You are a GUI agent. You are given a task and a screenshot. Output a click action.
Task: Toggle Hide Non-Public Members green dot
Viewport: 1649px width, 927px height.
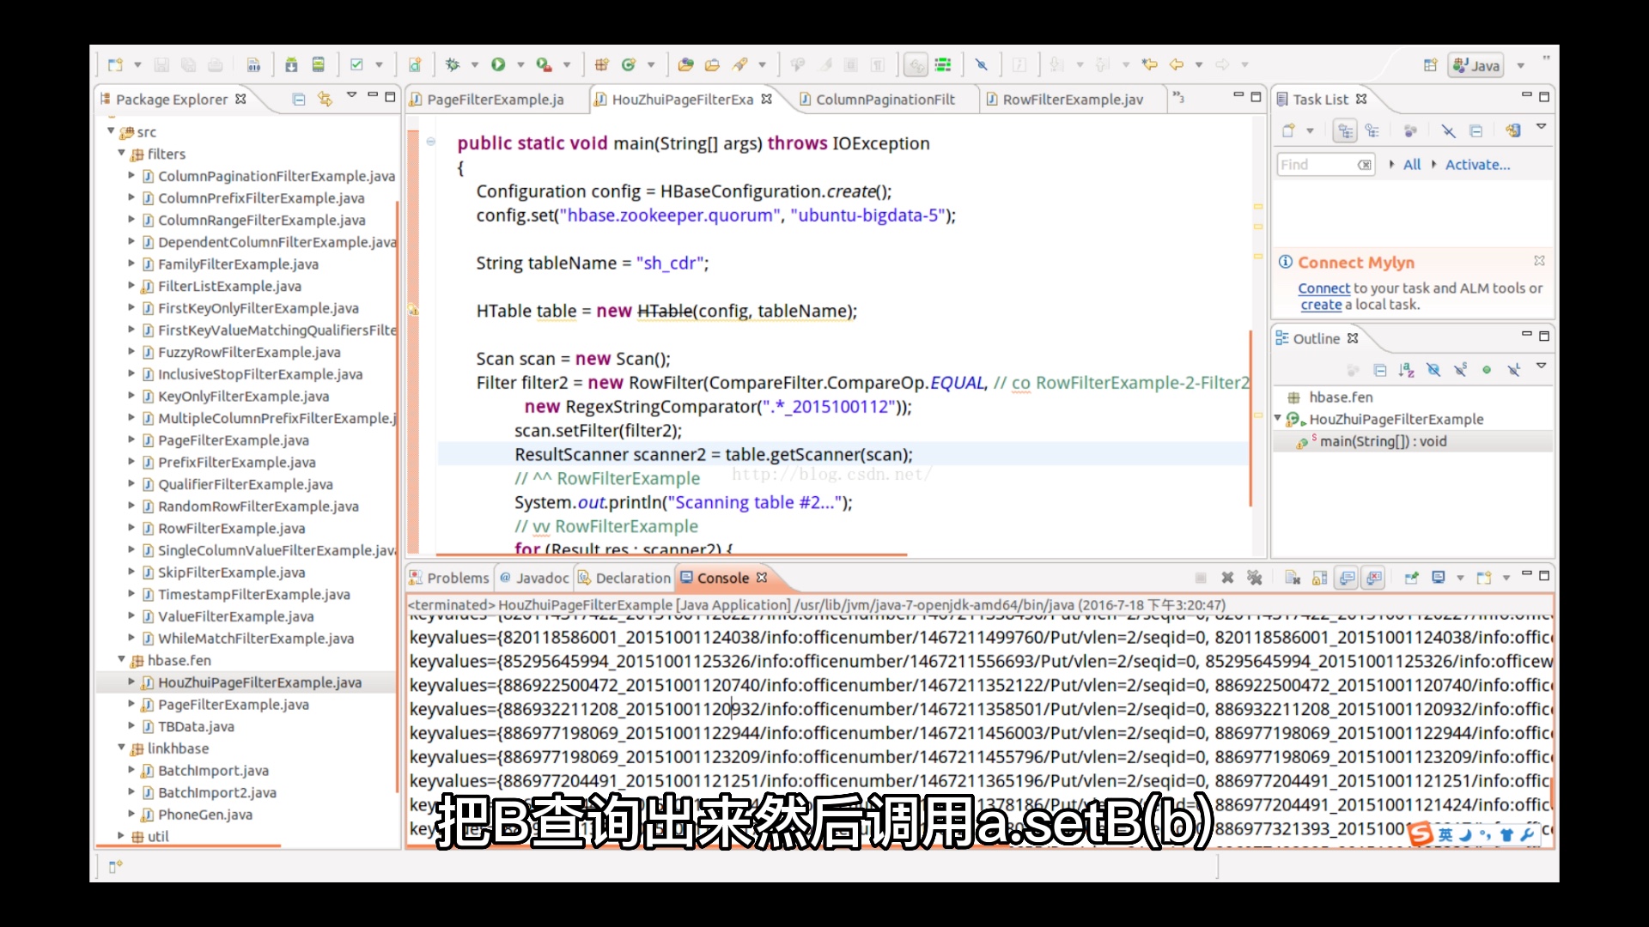[x=1486, y=370]
